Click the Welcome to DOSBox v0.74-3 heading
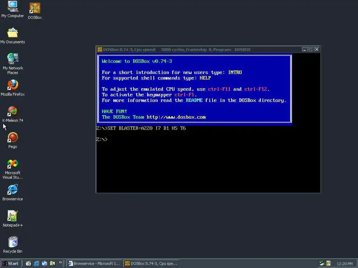 coord(137,61)
